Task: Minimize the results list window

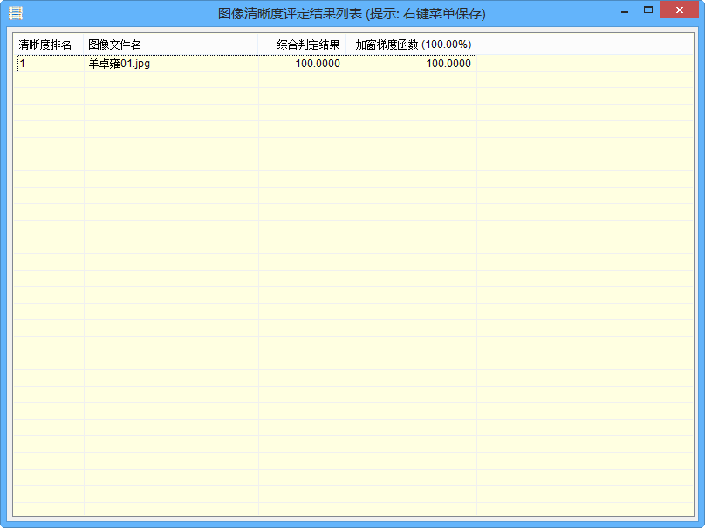Action: click(625, 10)
